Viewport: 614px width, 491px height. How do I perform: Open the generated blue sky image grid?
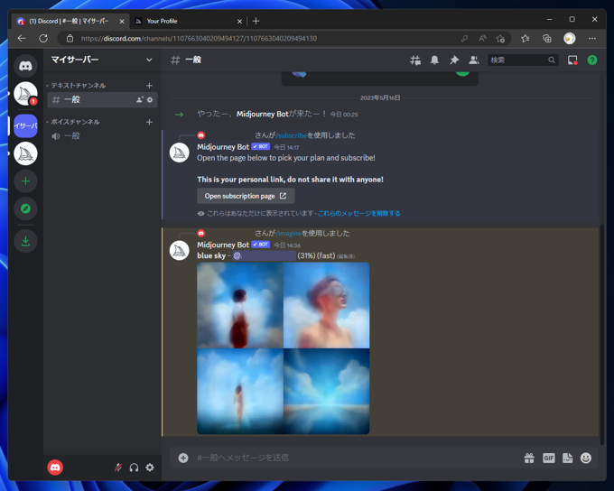284,348
